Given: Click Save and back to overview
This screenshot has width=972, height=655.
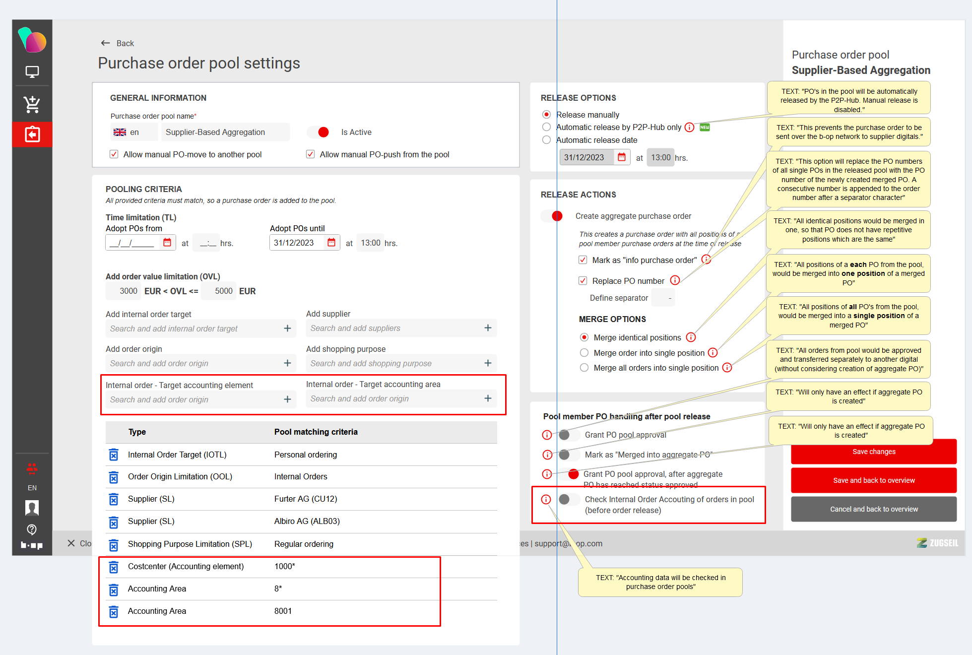Looking at the screenshot, I should tap(873, 480).
